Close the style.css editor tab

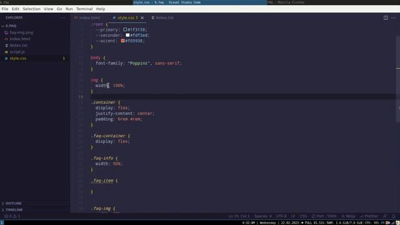(x=142, y=18)
